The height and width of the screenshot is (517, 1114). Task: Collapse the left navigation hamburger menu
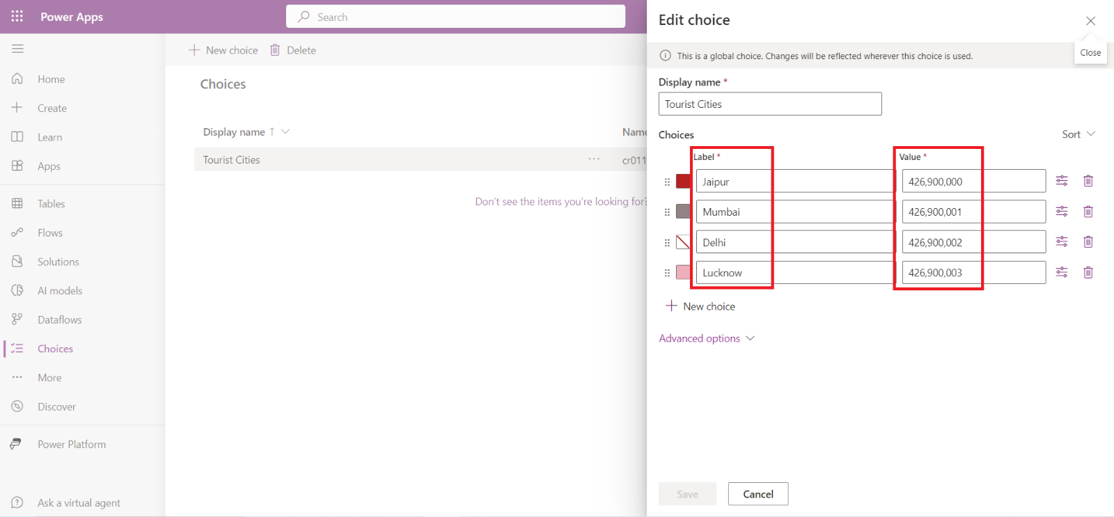(17, 49)
